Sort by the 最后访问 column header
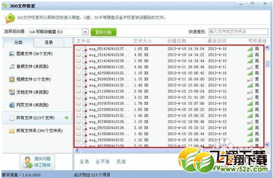 tap(217, 41)
